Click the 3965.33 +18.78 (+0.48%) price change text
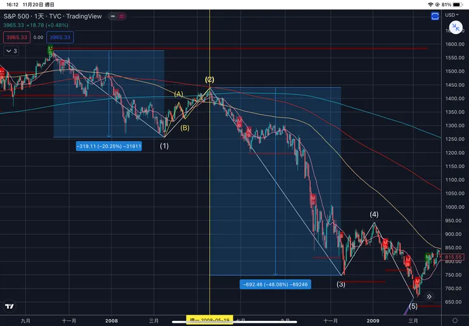Screen dimensions: 469x326 pyautogui.click(x=36, y=25)
